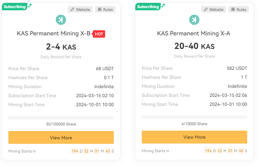Click the HOT badge on X-B card
The image size is (261, 167).
pos(99,34)
